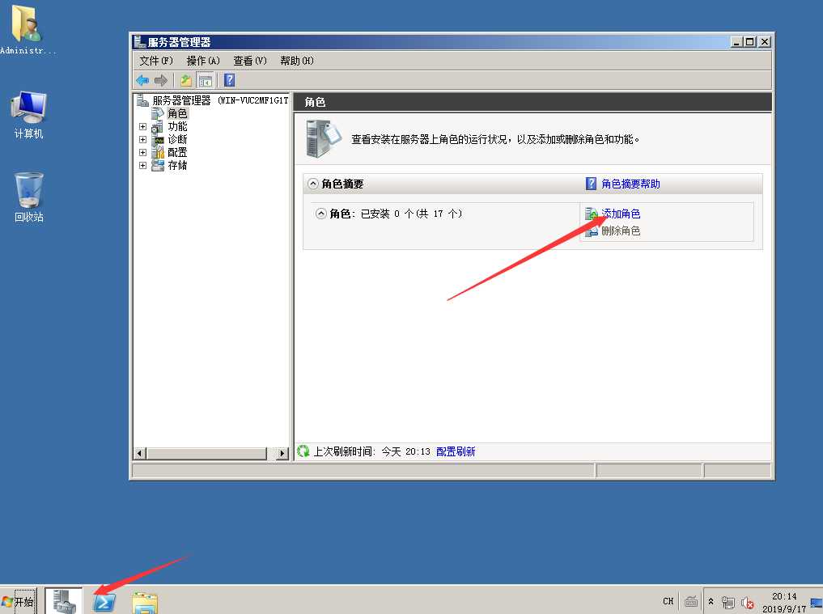Click the show desktop button at taskbar end

(817, 601)
